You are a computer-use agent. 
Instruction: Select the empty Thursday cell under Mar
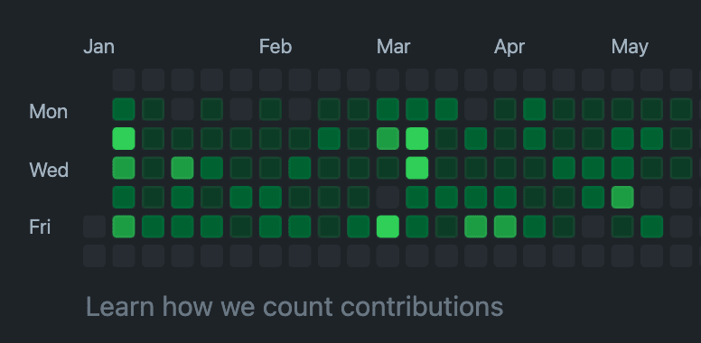(388, 197)
